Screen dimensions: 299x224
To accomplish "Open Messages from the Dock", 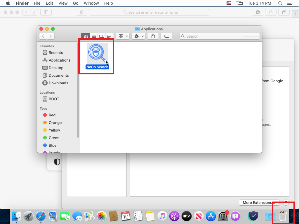I will pos(77,216).
